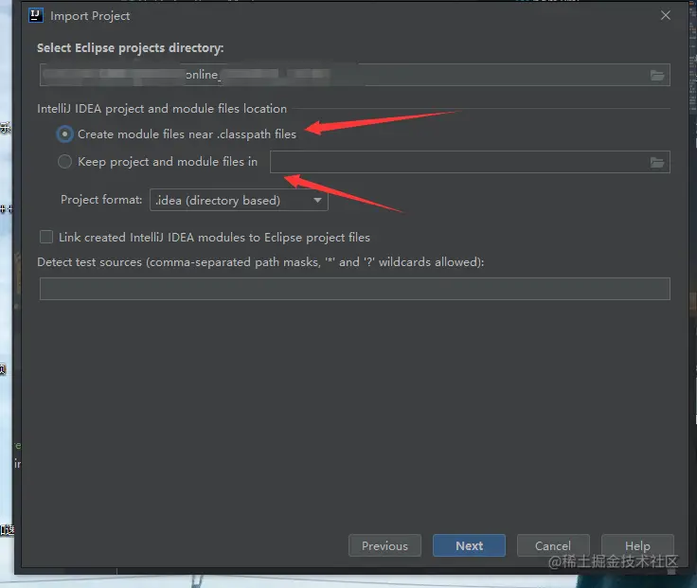Open the Project format dropdown

point(239,200)
